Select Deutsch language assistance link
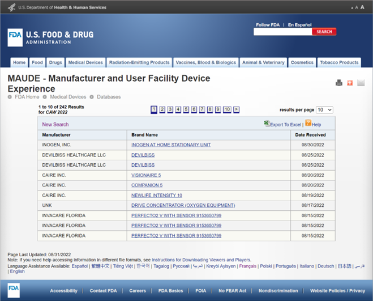The image size is (373, 301). click(325, 266)
